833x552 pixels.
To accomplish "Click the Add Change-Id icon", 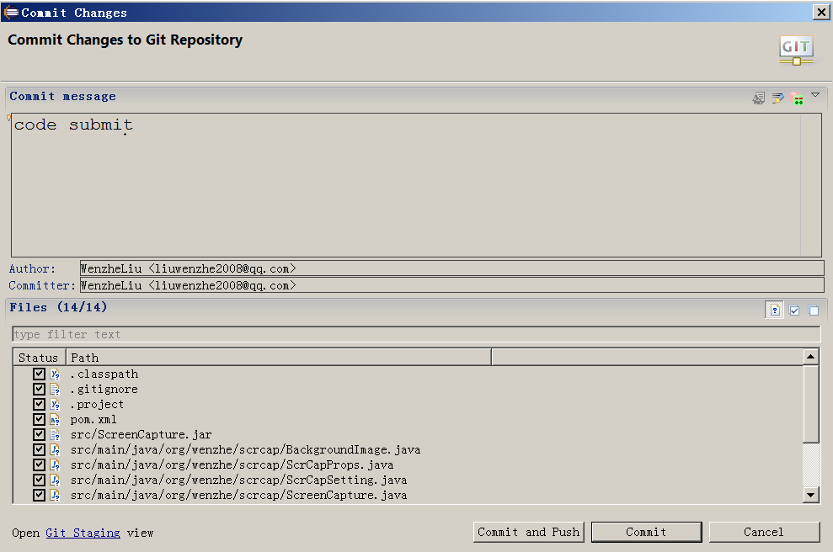I will pos(796,98).
